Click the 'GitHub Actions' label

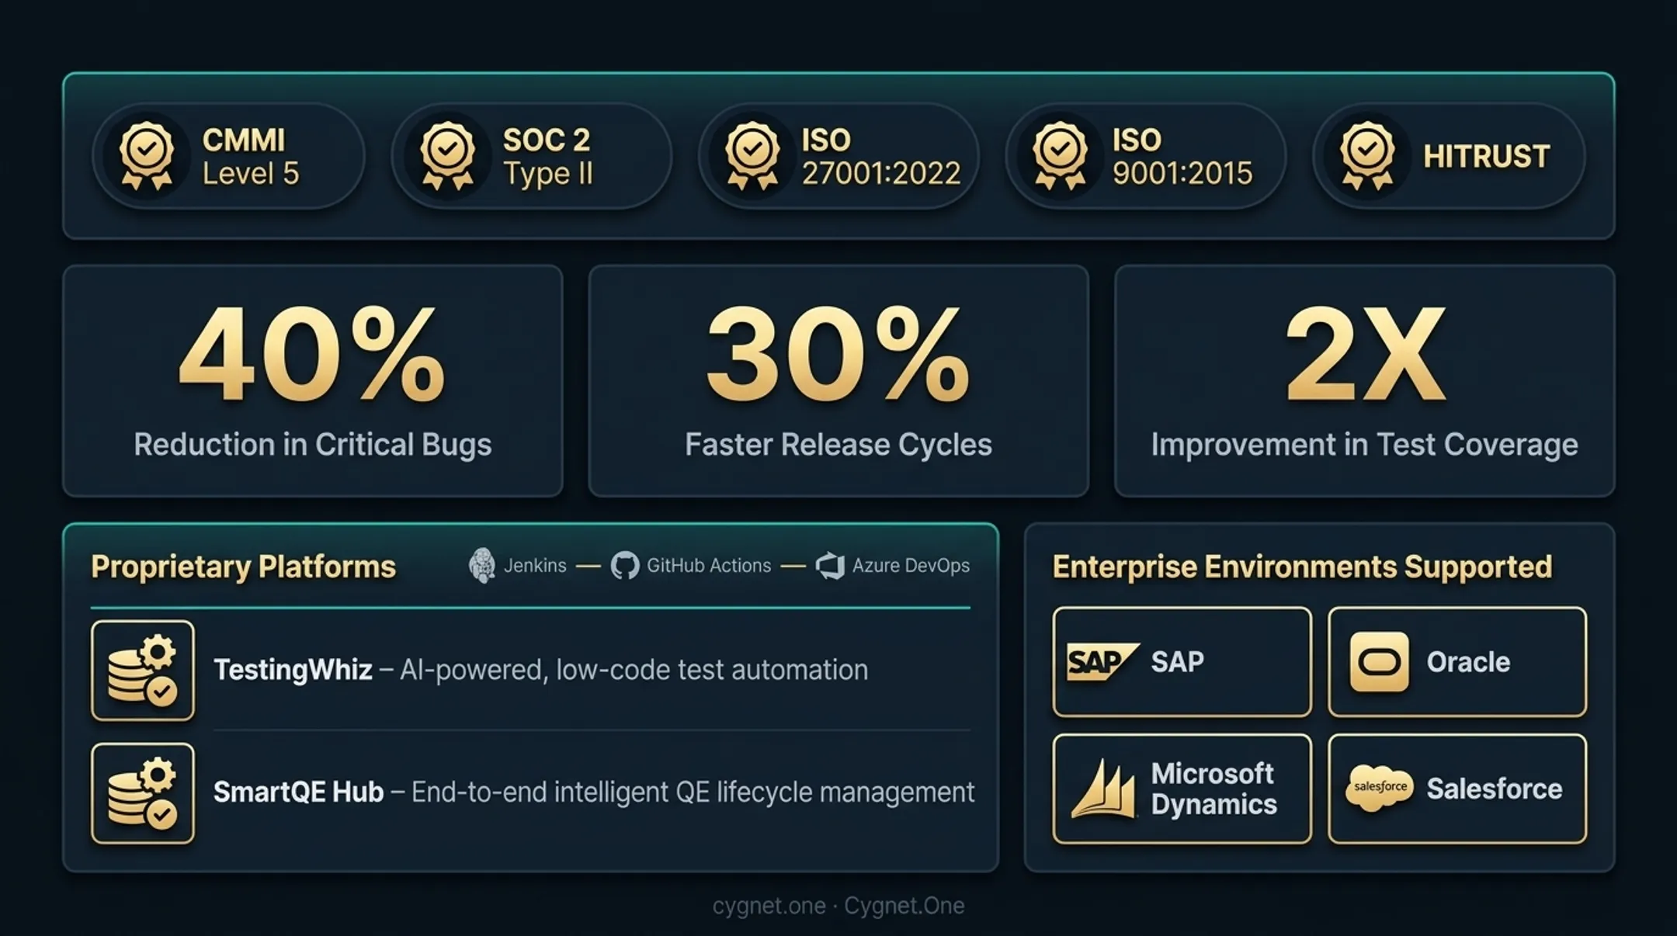[709, 566]
